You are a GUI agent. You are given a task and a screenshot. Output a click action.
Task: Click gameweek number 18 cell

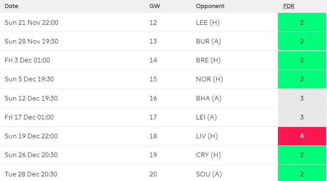[153, 136]
